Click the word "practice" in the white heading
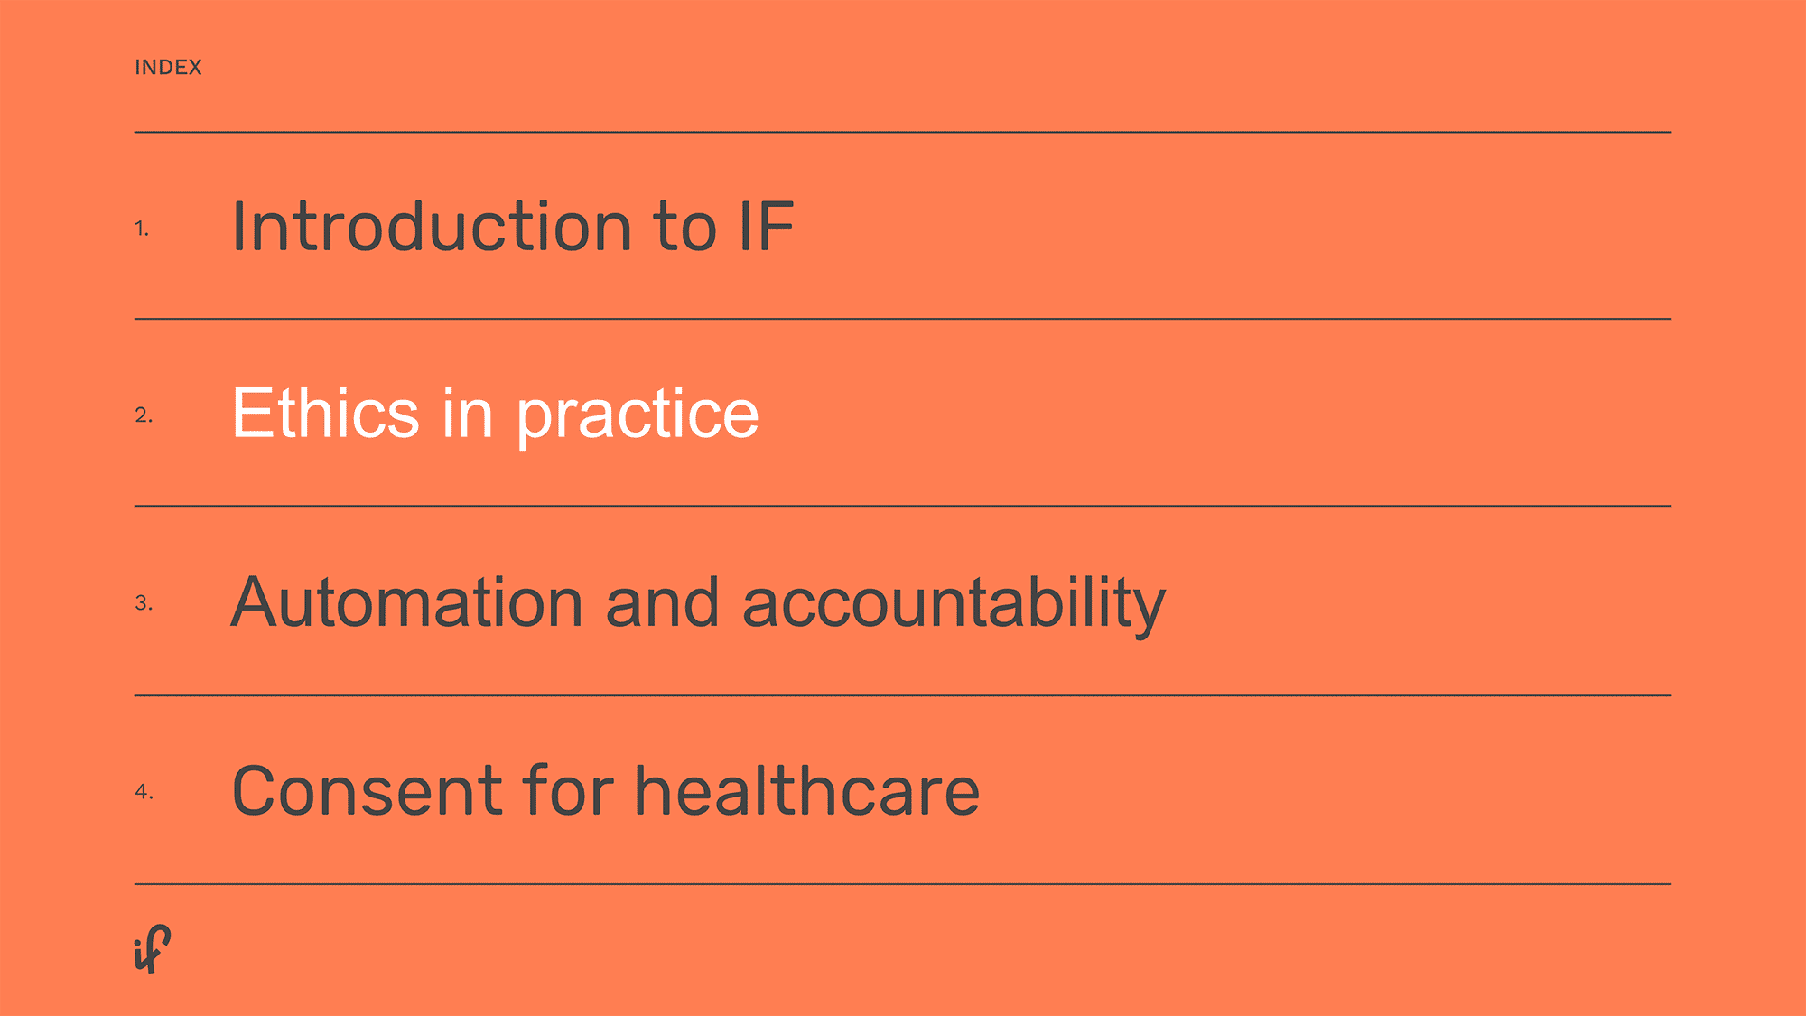The width and height of the screenshot is (1806, 1016). coord(638,417)
